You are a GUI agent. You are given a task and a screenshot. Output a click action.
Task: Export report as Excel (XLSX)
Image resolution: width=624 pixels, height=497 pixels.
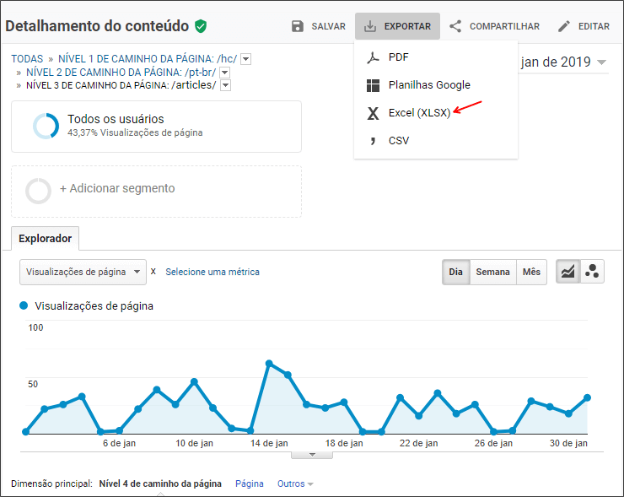(419, 113)
